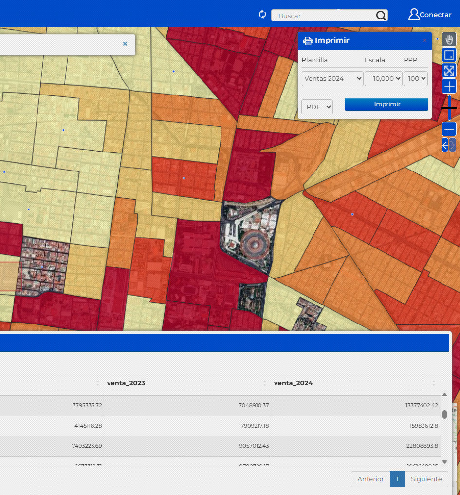Open the PPP resolution dropdown
The height and width of the screenshot is (495, 460).
(415, 78)
